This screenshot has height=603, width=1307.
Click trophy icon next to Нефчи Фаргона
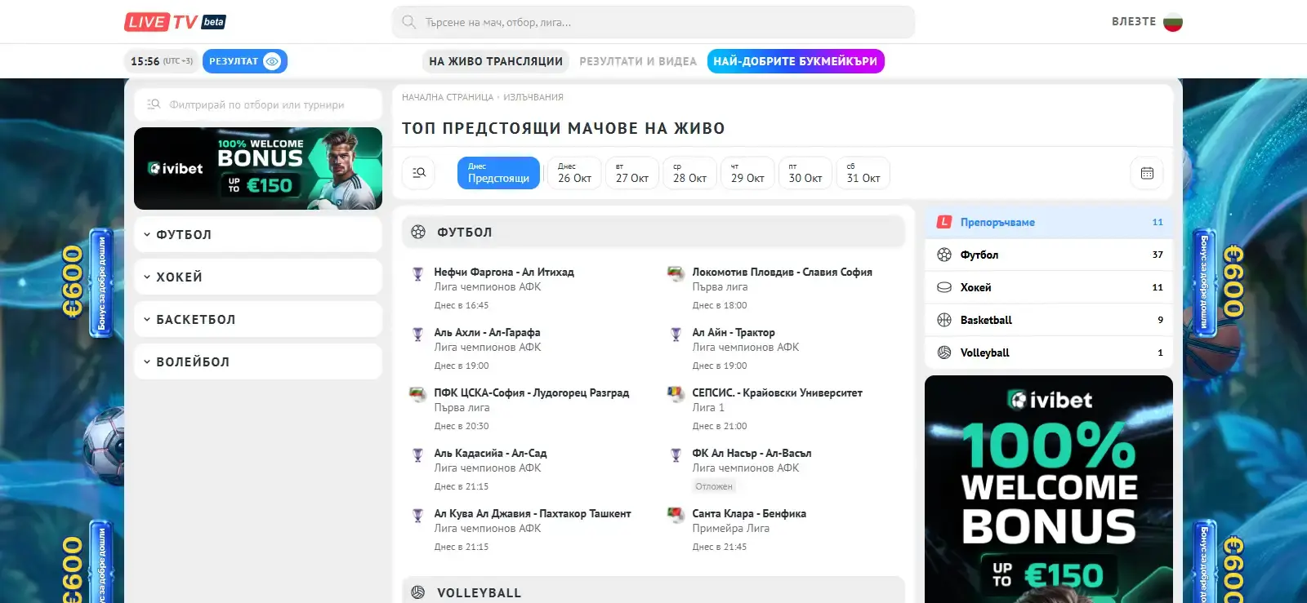[x=418, y=274]
